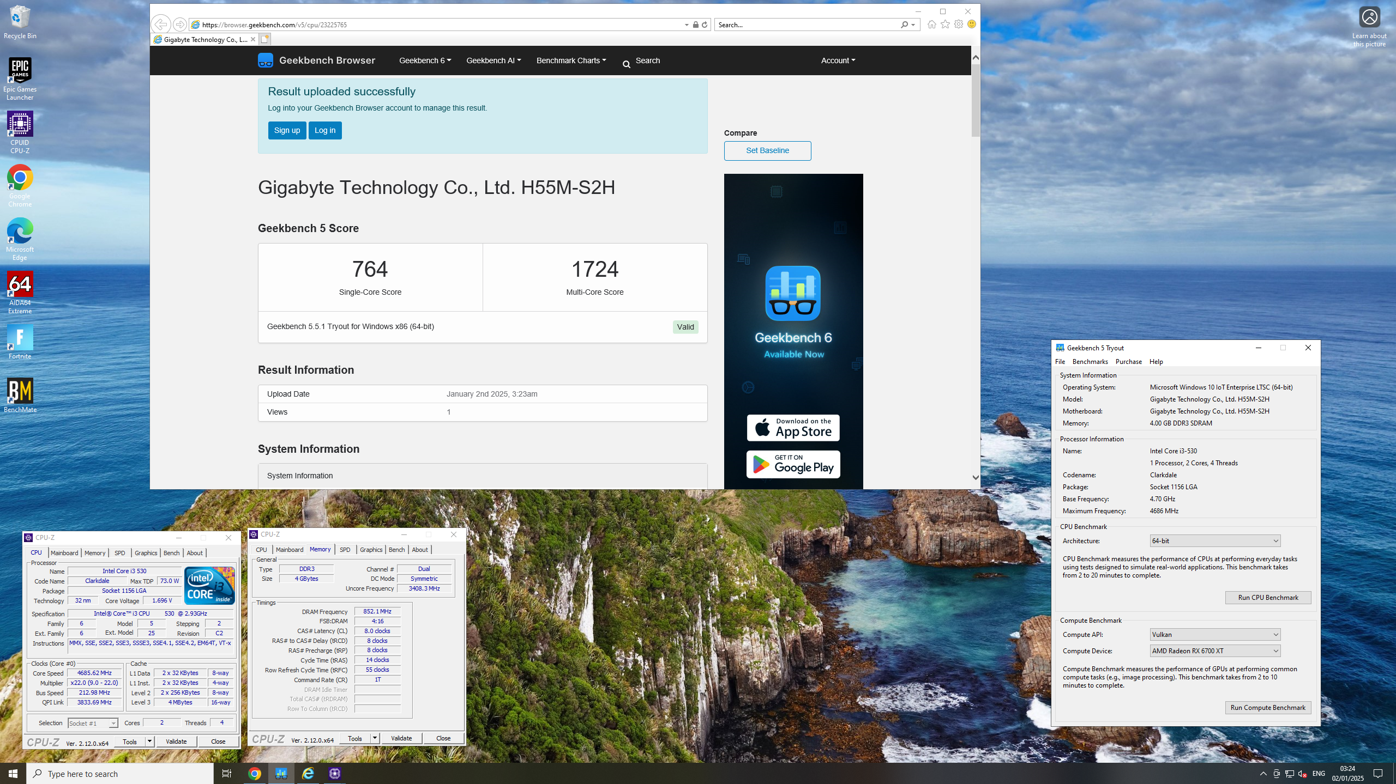Screen dimensions: 1396x784
Task: Click the Geekbench Browser logo
Action: click(x=316, y=60)
